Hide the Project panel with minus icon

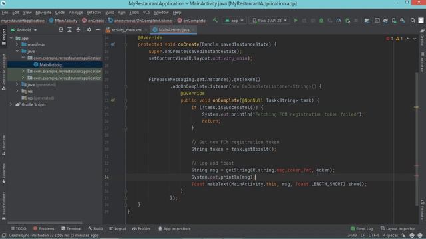pos(98,29)
